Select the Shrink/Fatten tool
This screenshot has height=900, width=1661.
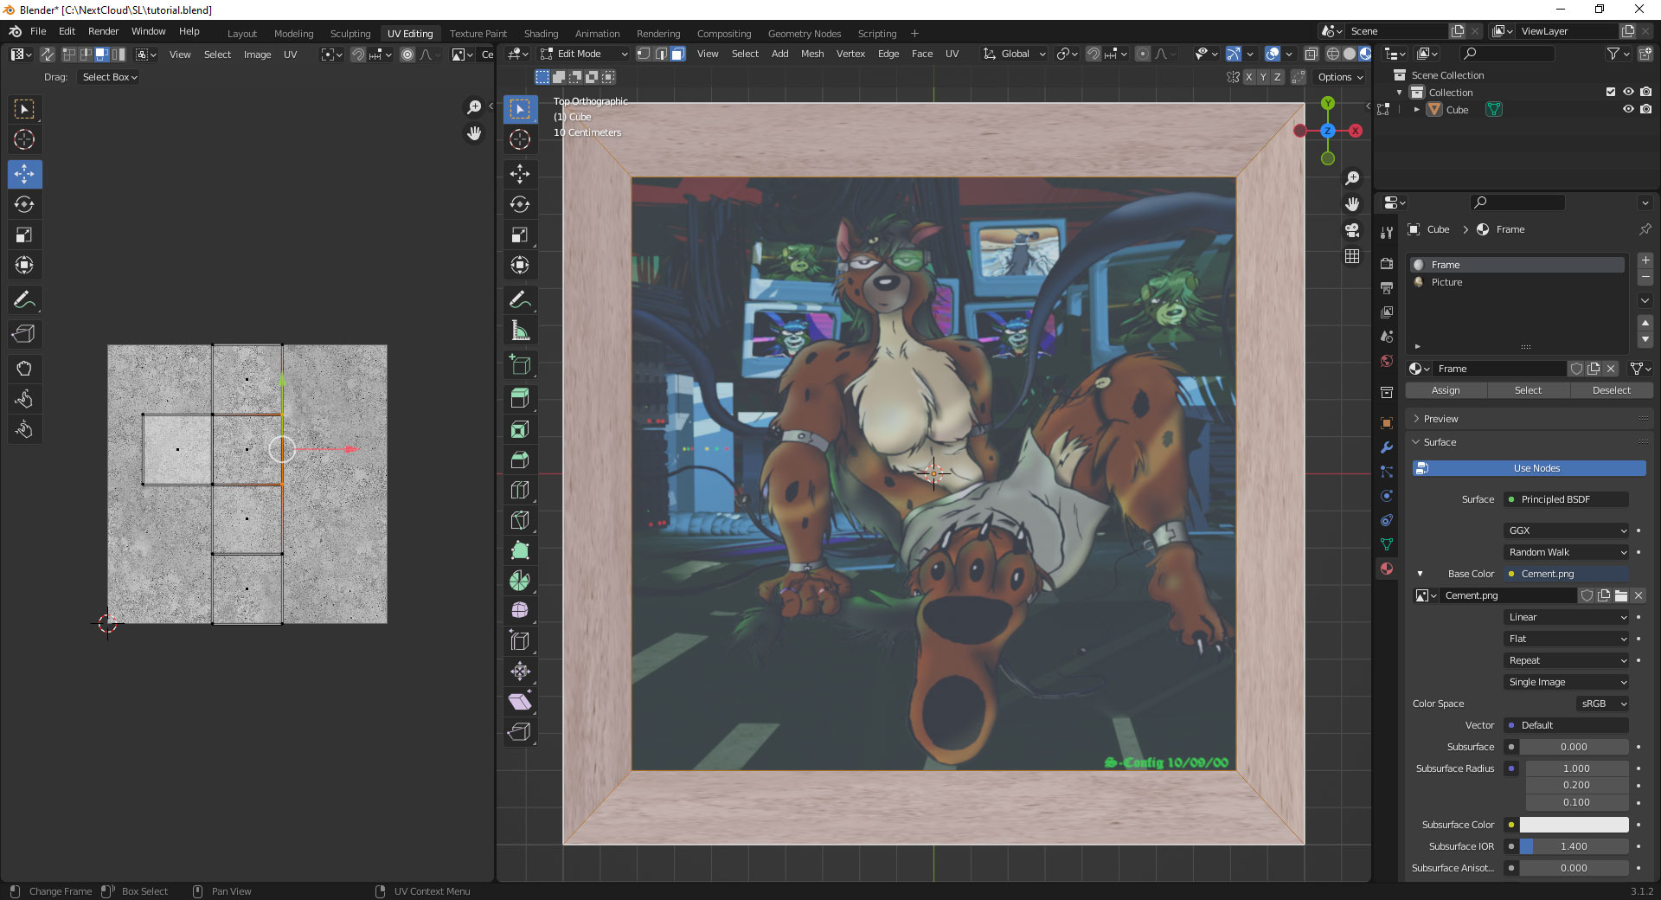pos(520,672)
